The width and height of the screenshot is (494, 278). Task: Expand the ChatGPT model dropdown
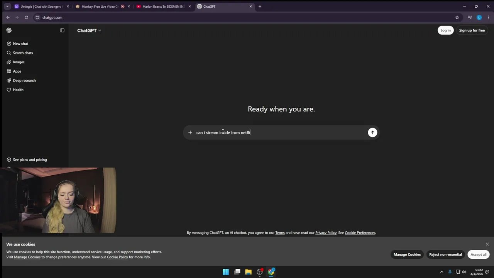click(89, 31)
